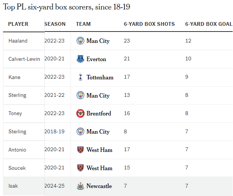
Task: Click the Kane player name cell
Action: tap(14, 77)
